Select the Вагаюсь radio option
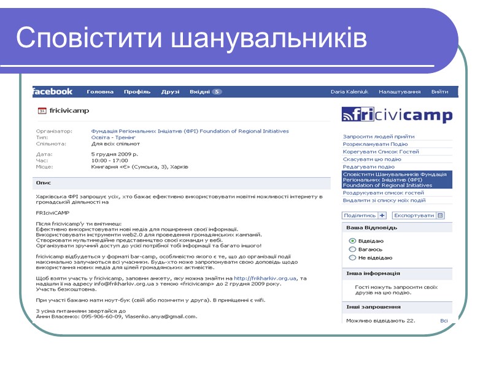 pyautogui.click(x=352, y=249)
